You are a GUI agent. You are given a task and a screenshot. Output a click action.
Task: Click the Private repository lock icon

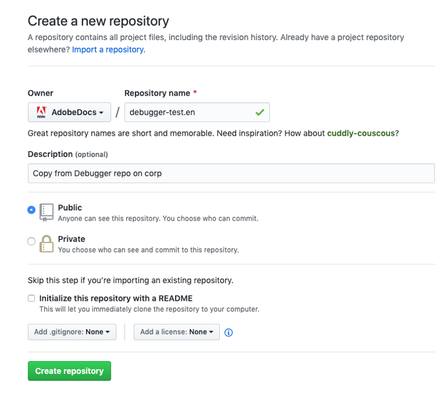pyautogui.click(x=46, y=243)
